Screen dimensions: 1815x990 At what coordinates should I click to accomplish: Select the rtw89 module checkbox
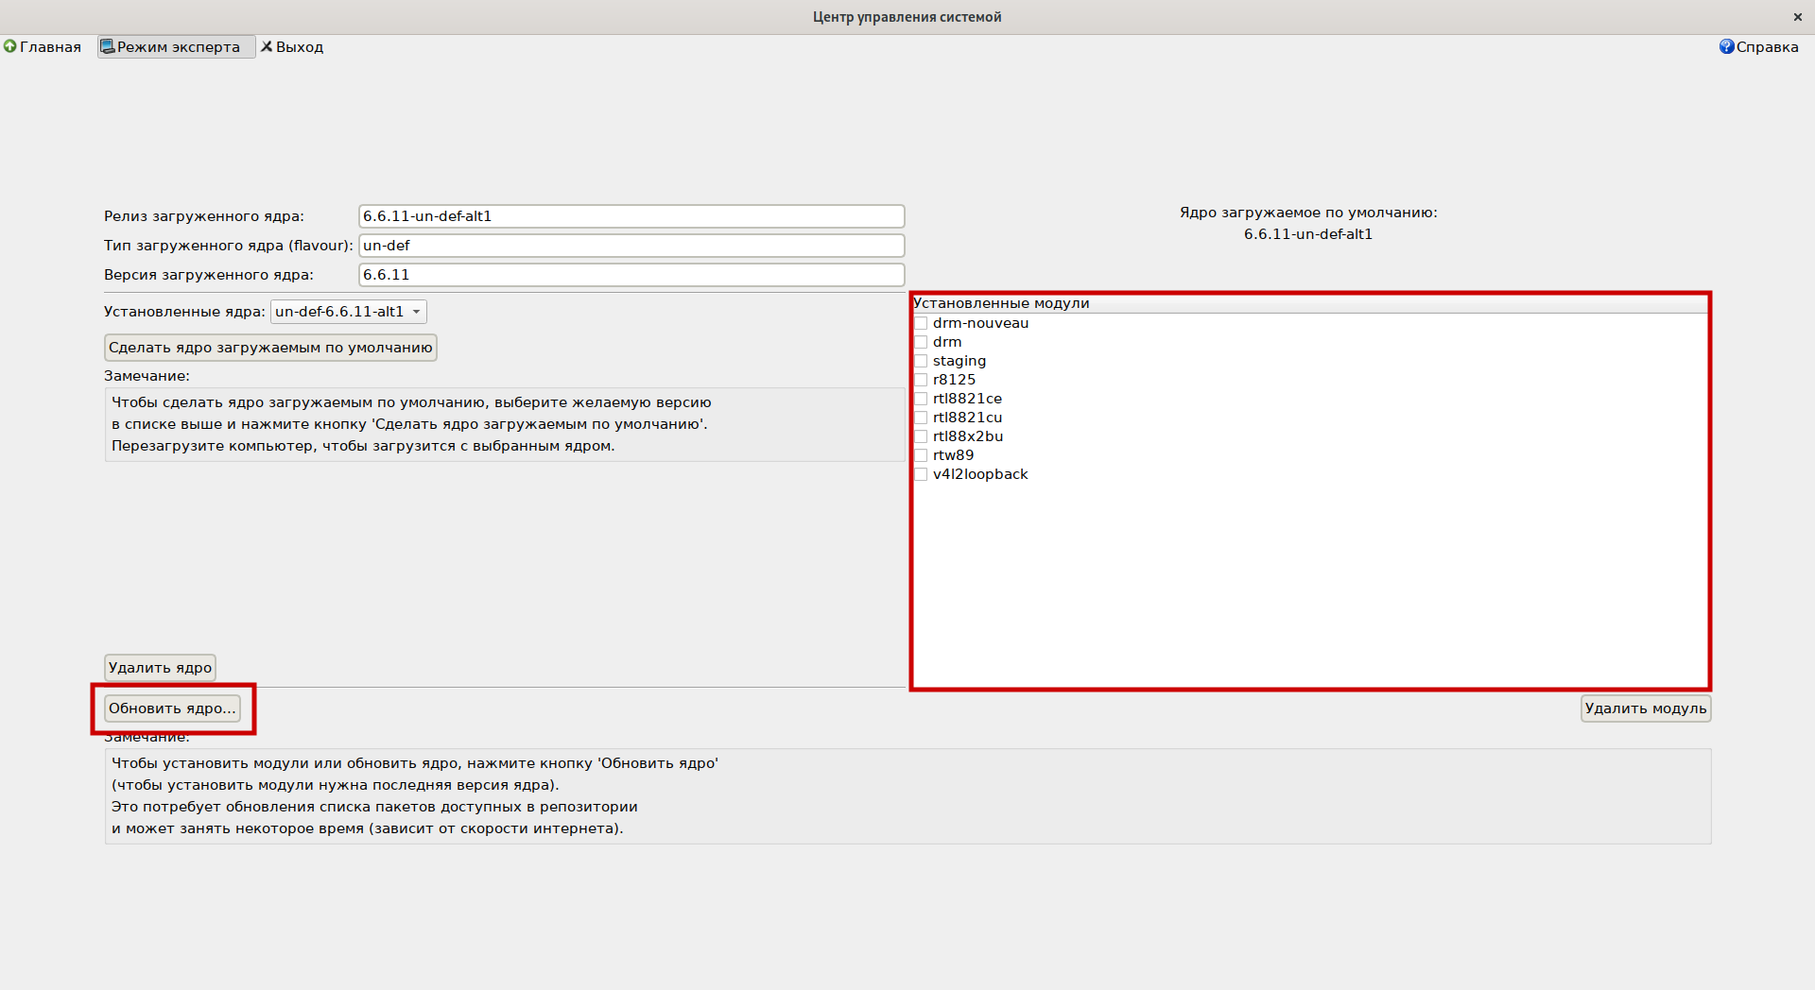click(921, 455)
